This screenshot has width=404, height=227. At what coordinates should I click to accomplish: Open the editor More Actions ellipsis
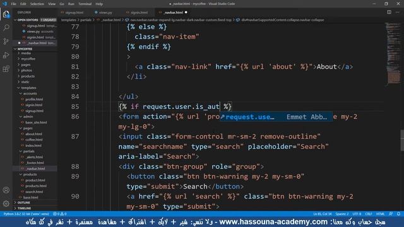tap(397, 12)
